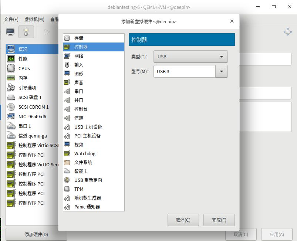Select 控制程序 Virtio SCSI in sidebar

point(32,145)
